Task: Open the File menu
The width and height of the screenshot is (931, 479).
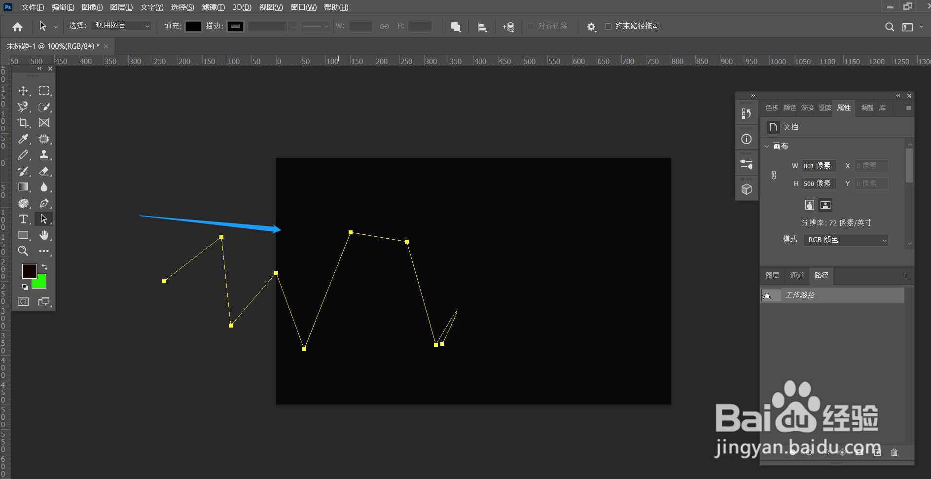Action: [x=33, y=7]
